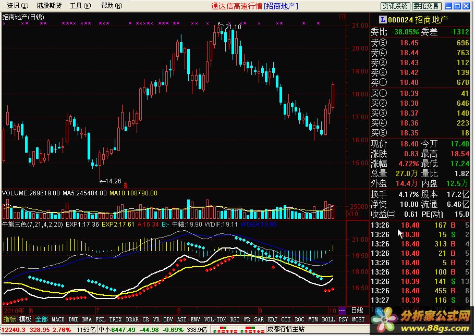Screen dimensions: 475x336
Task: Switch indicator to PSY
Action: (343, 319)
